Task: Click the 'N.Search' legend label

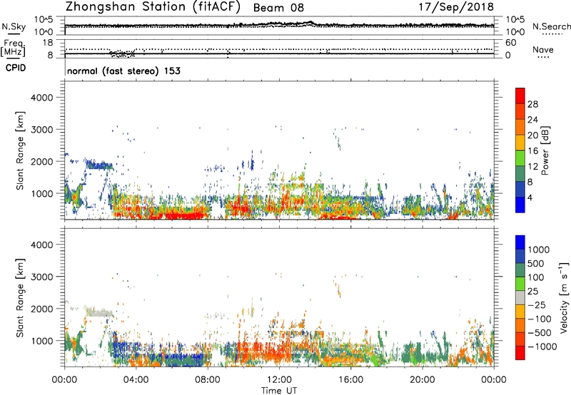Action: (552, 26)
